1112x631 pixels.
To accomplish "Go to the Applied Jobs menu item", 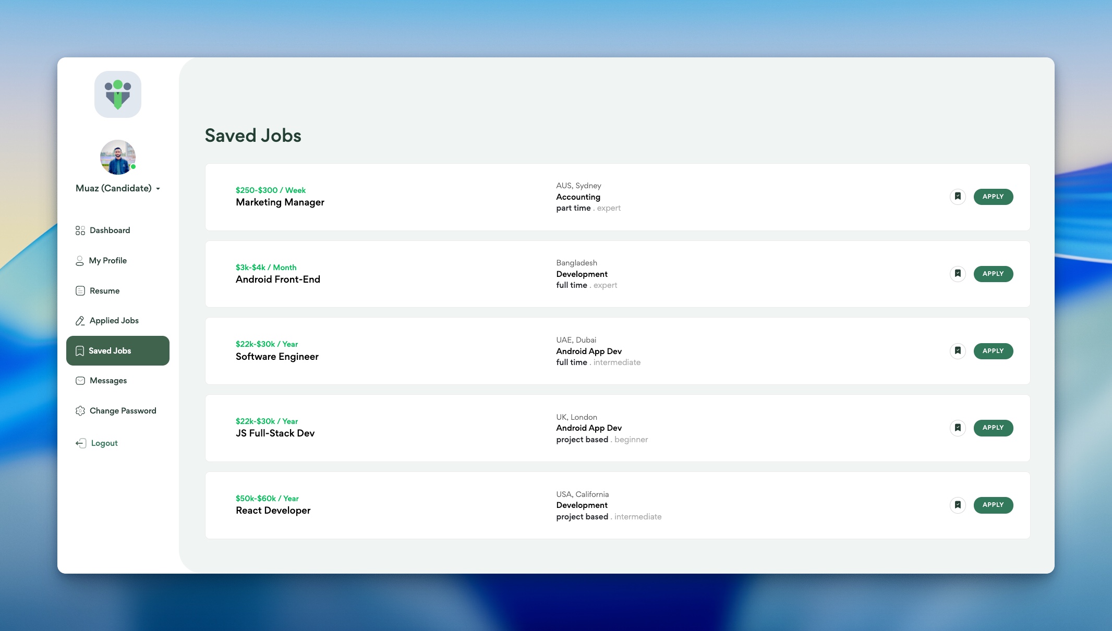I will pos(114,321).
